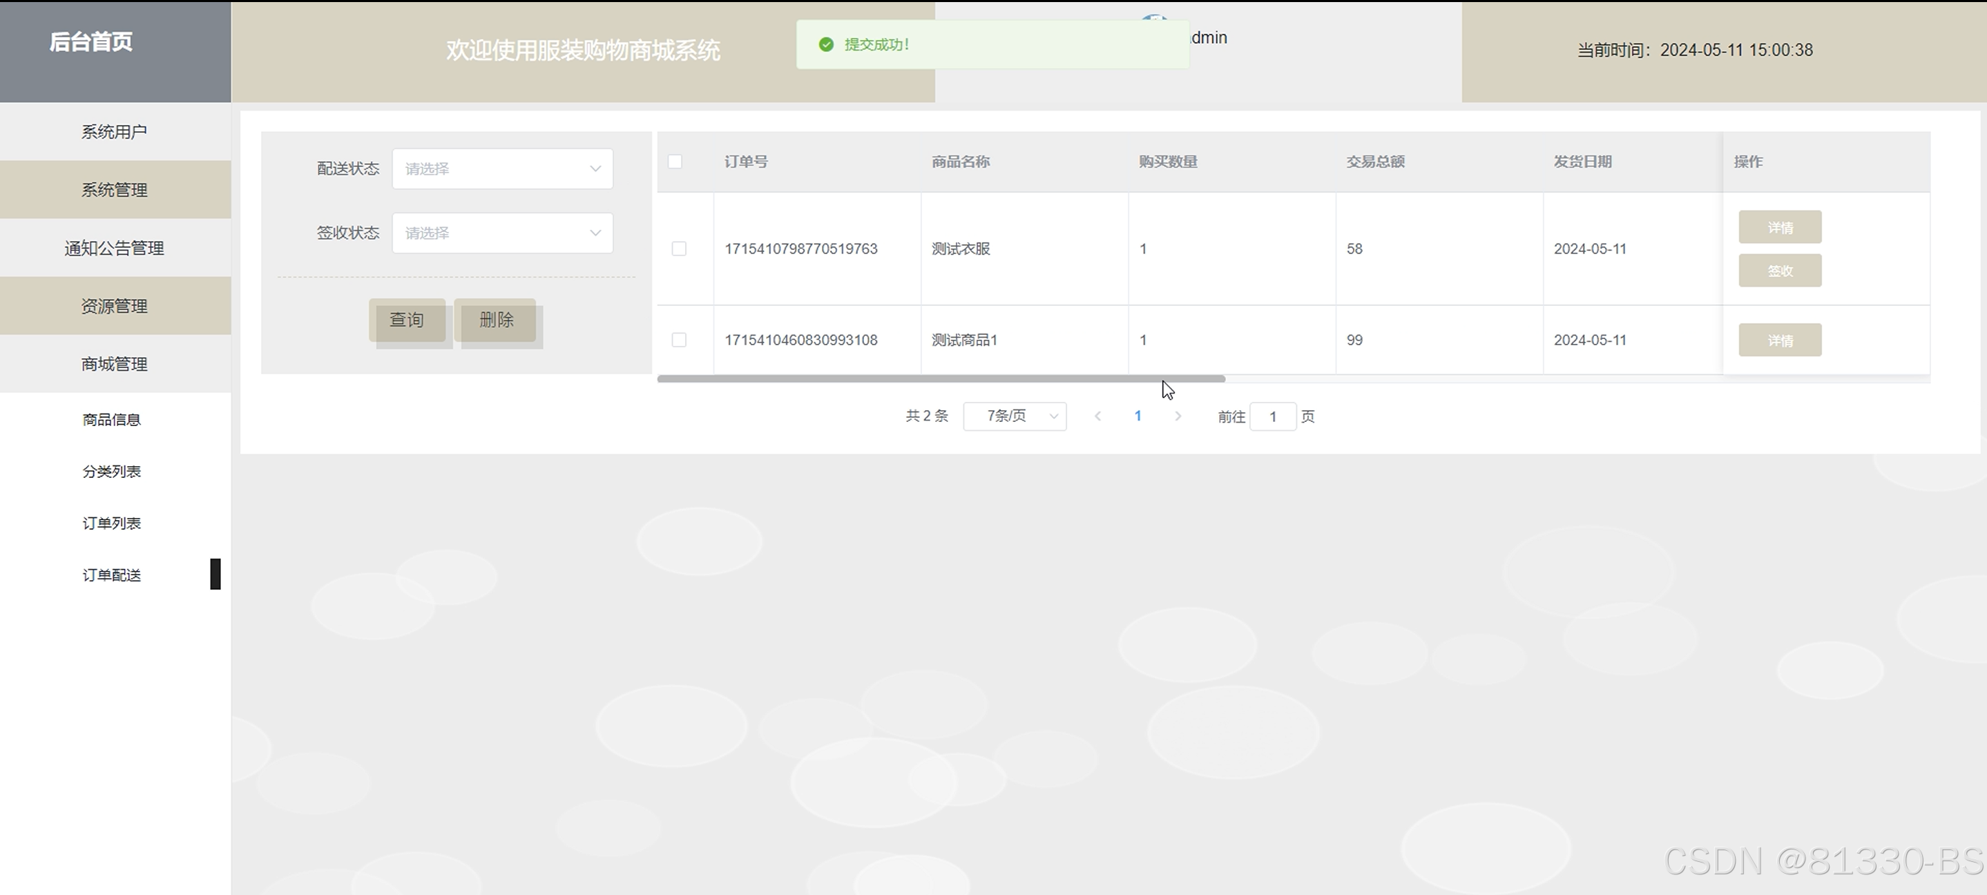Check order 1715410460830993108 row checkbox
Image resolution: width=1987 pixels, height=895 pixels.
coord(679,340)
